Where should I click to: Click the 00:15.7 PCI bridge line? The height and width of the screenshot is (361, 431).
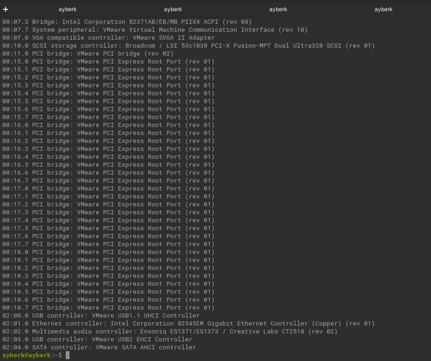pyautogui.click(x=108, y=117)
